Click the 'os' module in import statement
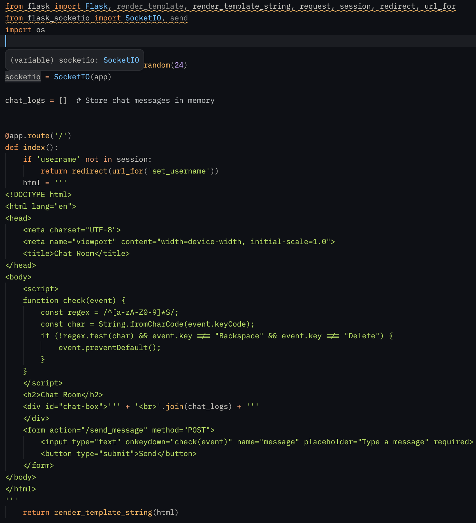Viewport: 476px width, 523px height. click(x=41, y=30)
